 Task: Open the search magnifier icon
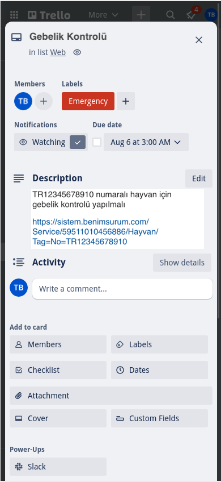pos(170,15)
